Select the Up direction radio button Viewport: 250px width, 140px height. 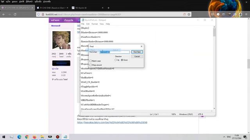(116, 60)
